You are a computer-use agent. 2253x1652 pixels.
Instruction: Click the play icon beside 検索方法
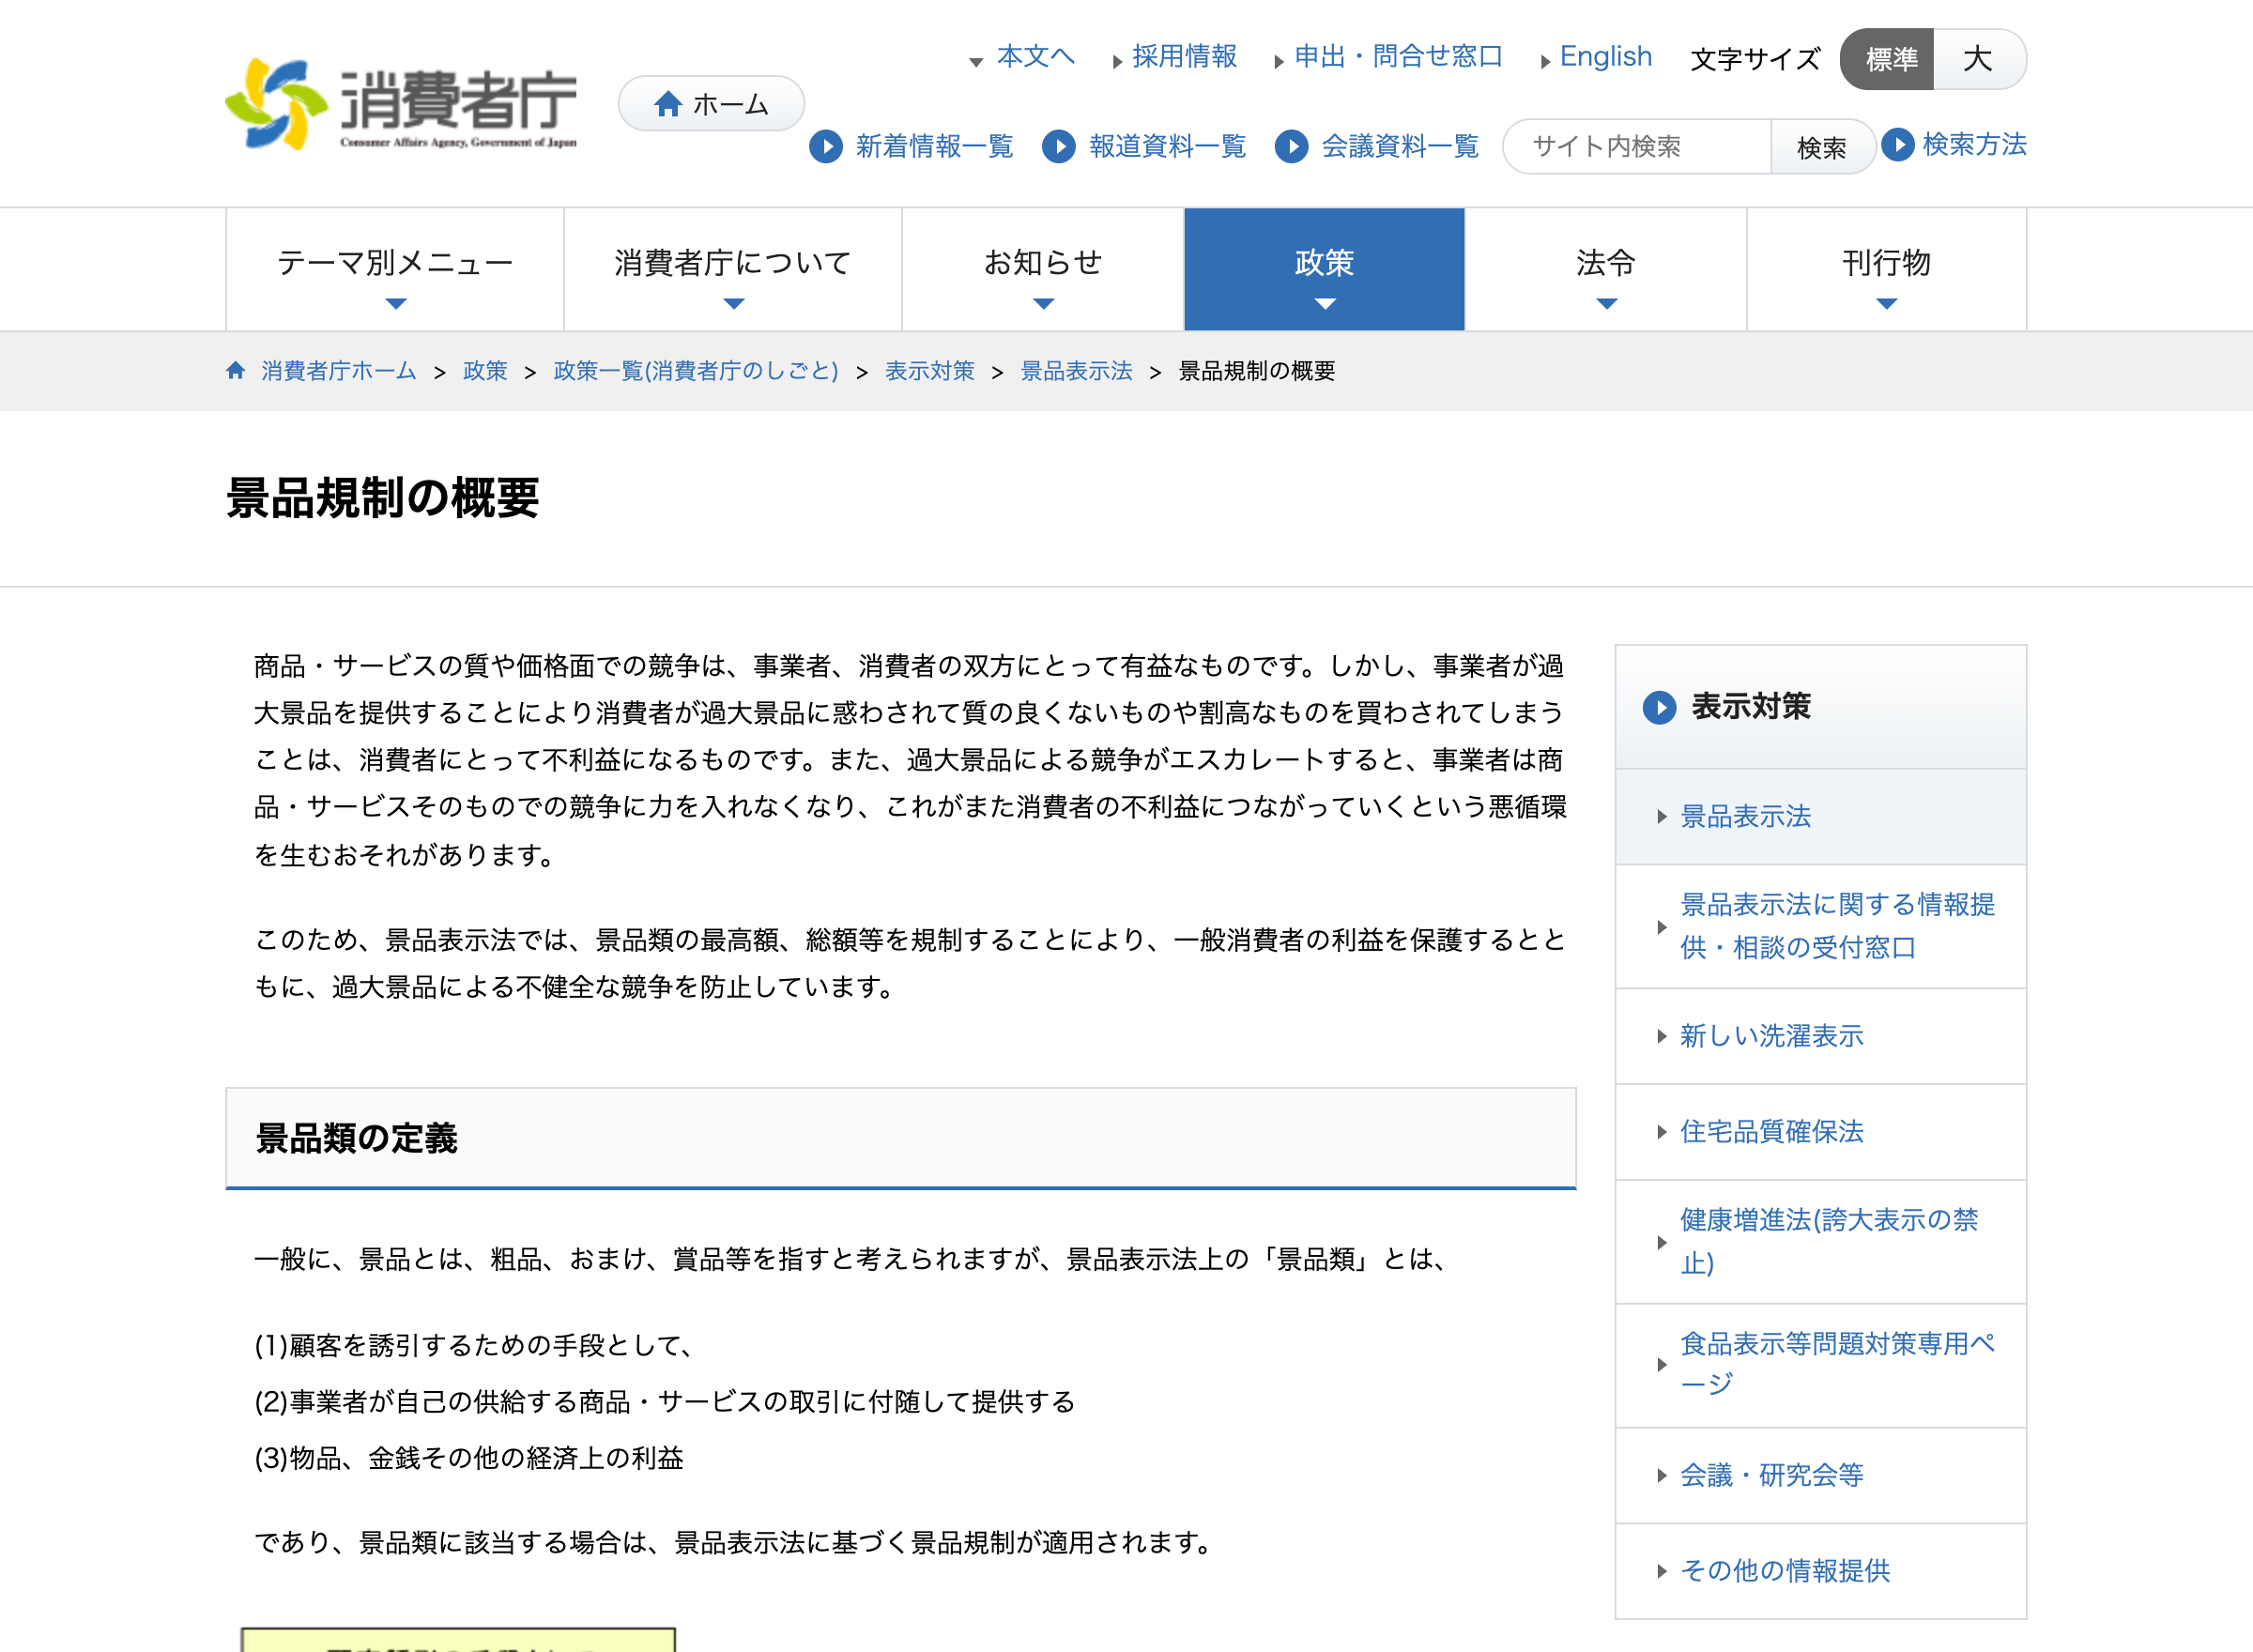(x=1898, y=144)
